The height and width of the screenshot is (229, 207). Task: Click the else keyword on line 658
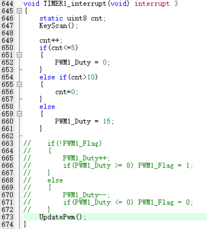pyautogui.click(x=47, y=107)
